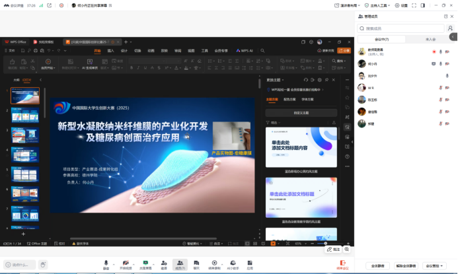Click the 解除全体静音 button
Viewport: 458px width, 274px height.
pyautogui.click(x=405, y=265)
